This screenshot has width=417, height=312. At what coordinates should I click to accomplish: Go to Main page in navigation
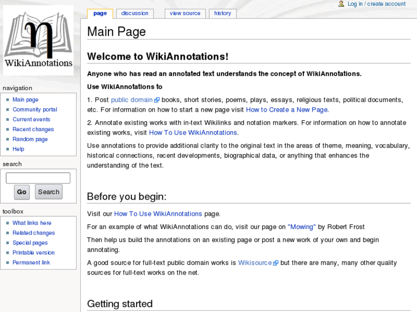tap(26, 100)
